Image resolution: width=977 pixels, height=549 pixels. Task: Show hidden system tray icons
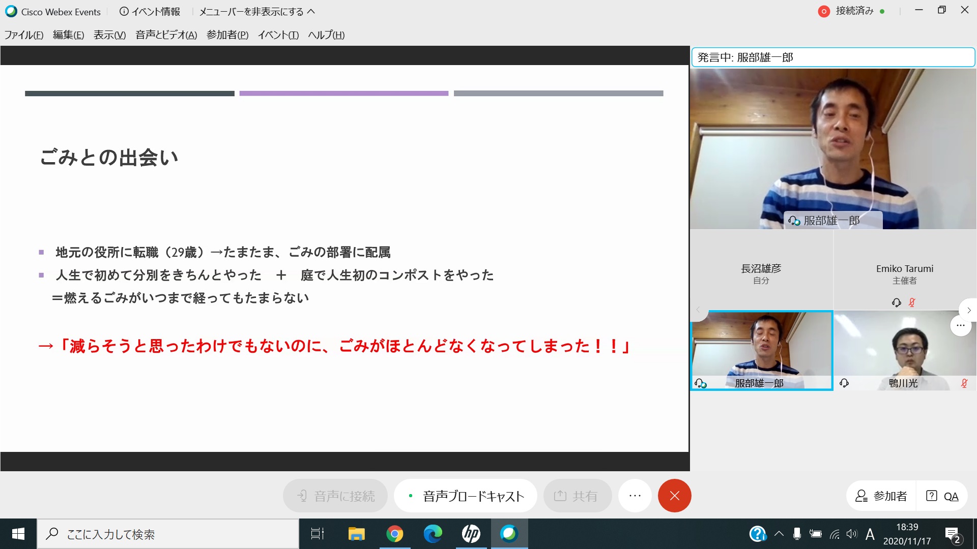point(779,534)
